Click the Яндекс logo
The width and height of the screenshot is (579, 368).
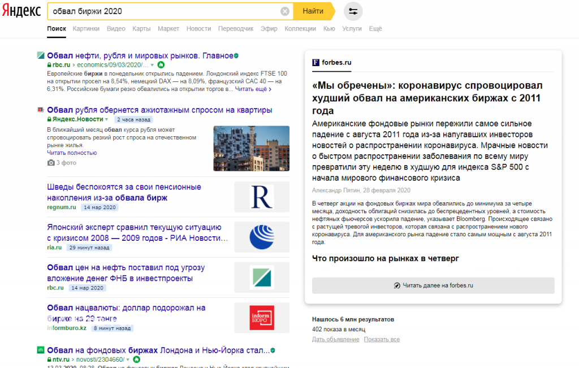[21, 11]
